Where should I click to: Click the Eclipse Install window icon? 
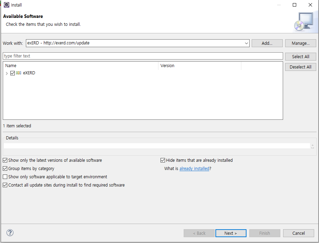tap(7, 5)
